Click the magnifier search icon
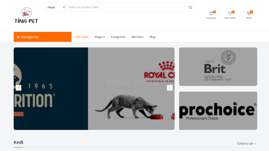The width and height of the screenshot is (269, 151). 190,7
